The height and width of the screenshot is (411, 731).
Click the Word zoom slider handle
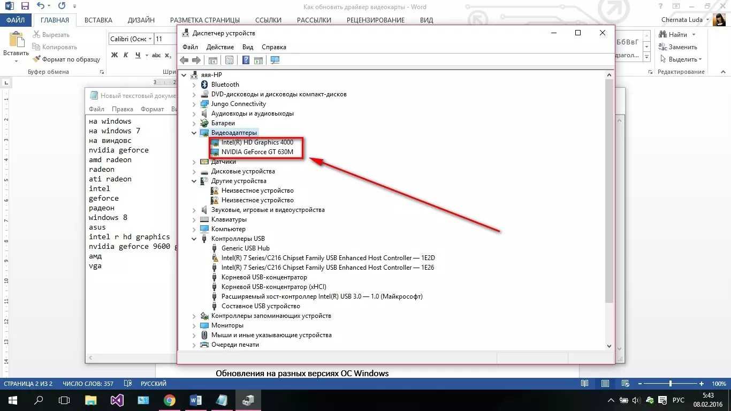coord(670,384)
